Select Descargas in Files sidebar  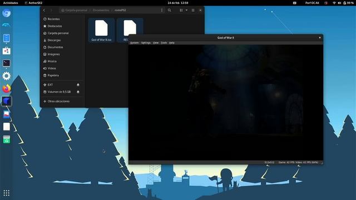[x=62, y=40]
